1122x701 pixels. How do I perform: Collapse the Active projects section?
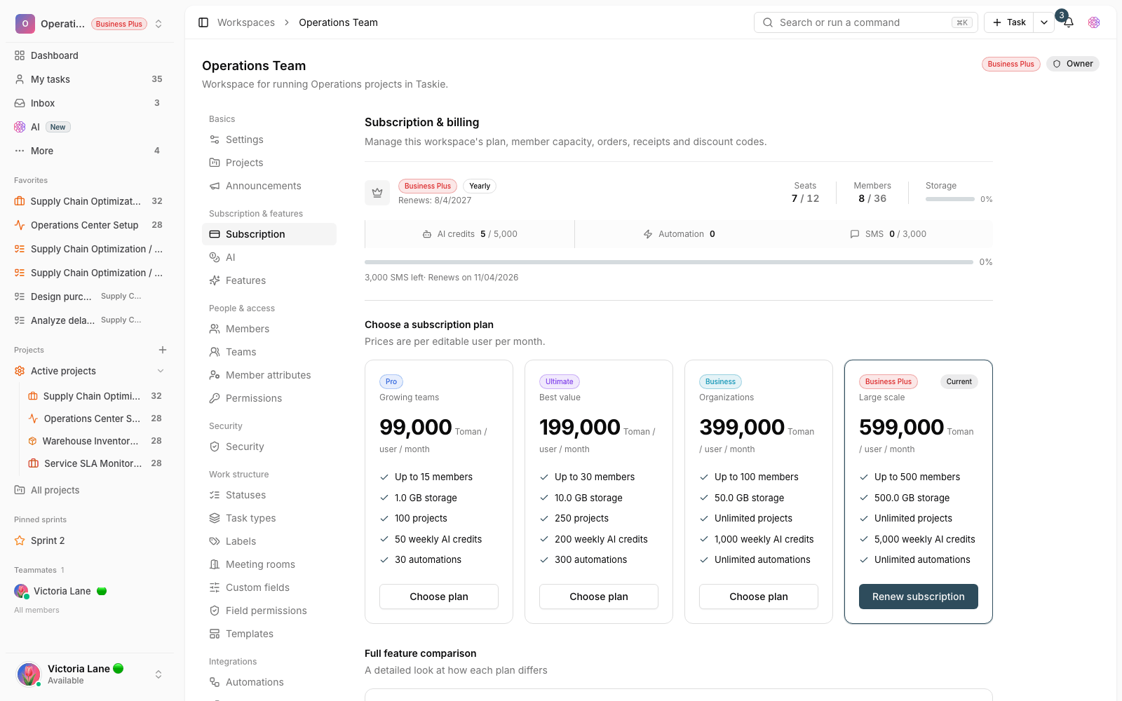click(x=161, y=371)
